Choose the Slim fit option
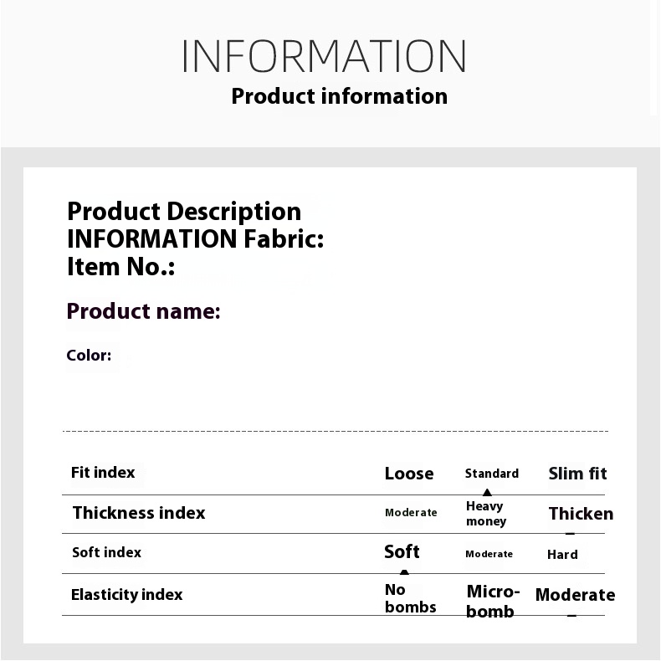This screenshot has width=661, height=661. tap(577, 474)
